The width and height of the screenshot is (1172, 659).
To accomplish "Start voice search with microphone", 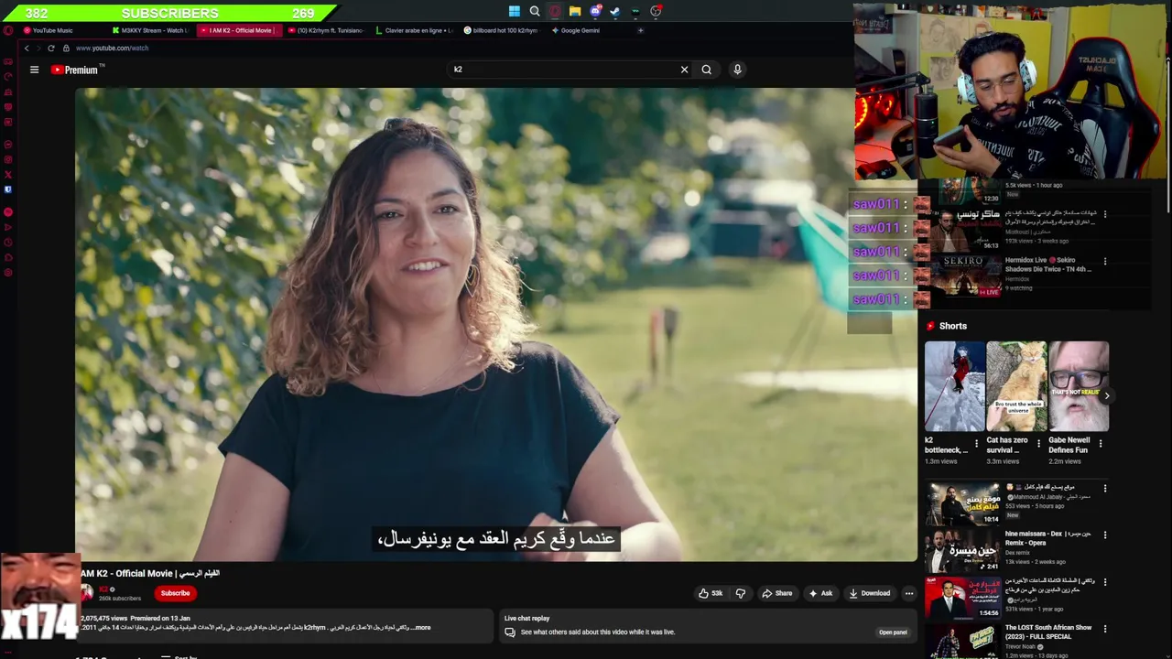I will (x=737, y=70).
